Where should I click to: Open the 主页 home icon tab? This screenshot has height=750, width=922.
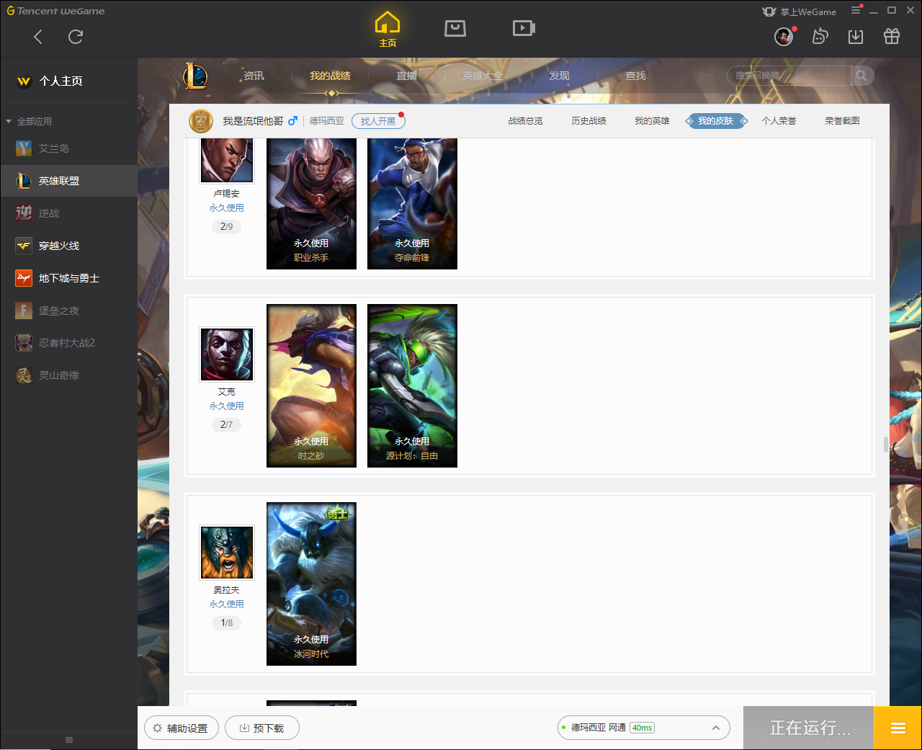tap(388, 30)
